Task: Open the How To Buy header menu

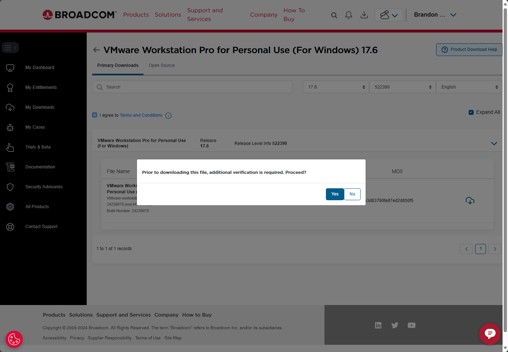Action: click(294, 14)
